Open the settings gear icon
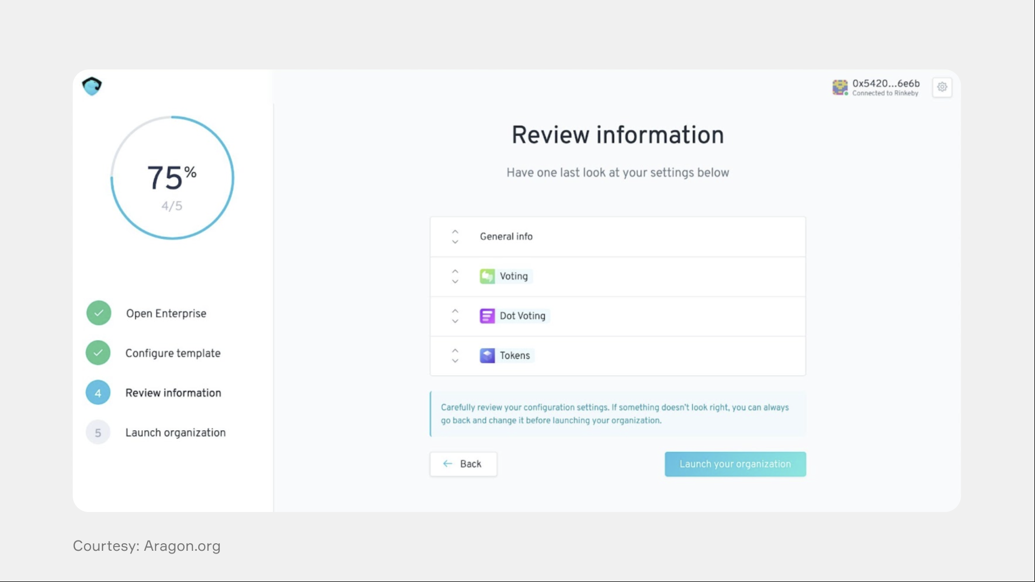 tap(942, 87)
